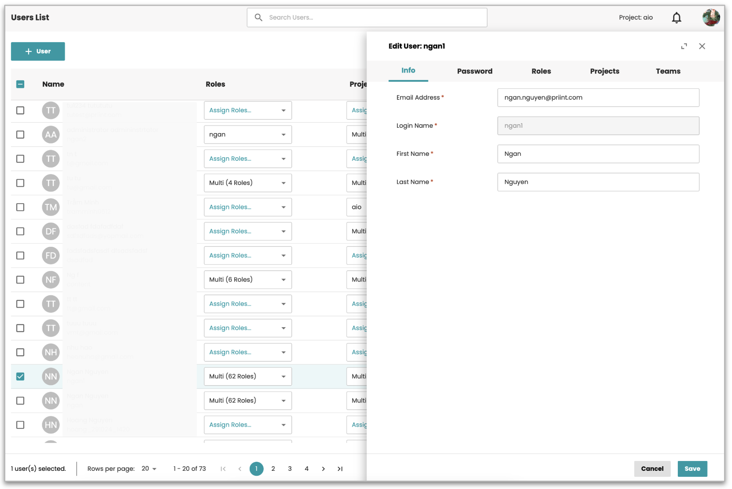This screenshot has height=489, width=732.
Task: Close the Edit User ngan1 panel
Action: tap(702, 46)
